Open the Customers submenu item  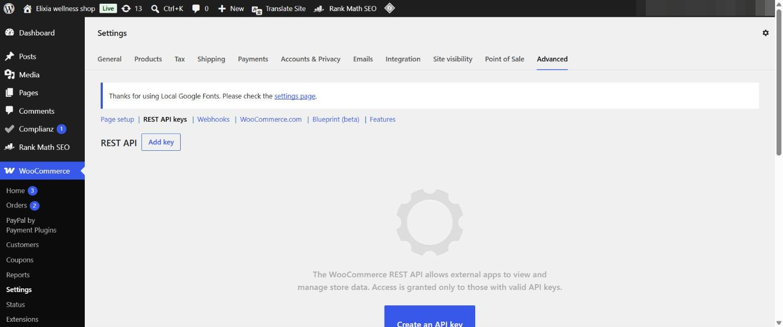pos(22,245)
